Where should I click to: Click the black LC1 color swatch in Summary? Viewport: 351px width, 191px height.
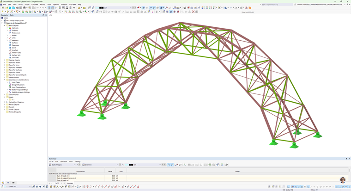(x=131, y=165)
